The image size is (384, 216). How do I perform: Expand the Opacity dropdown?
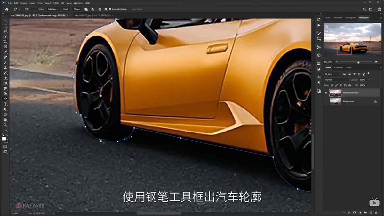coord(367,80)
